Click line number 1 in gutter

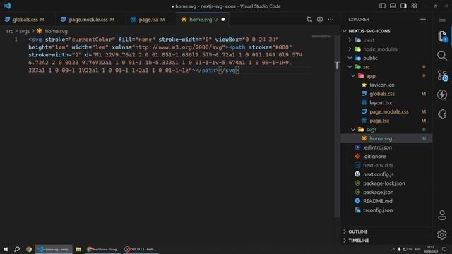click(16, 40)
